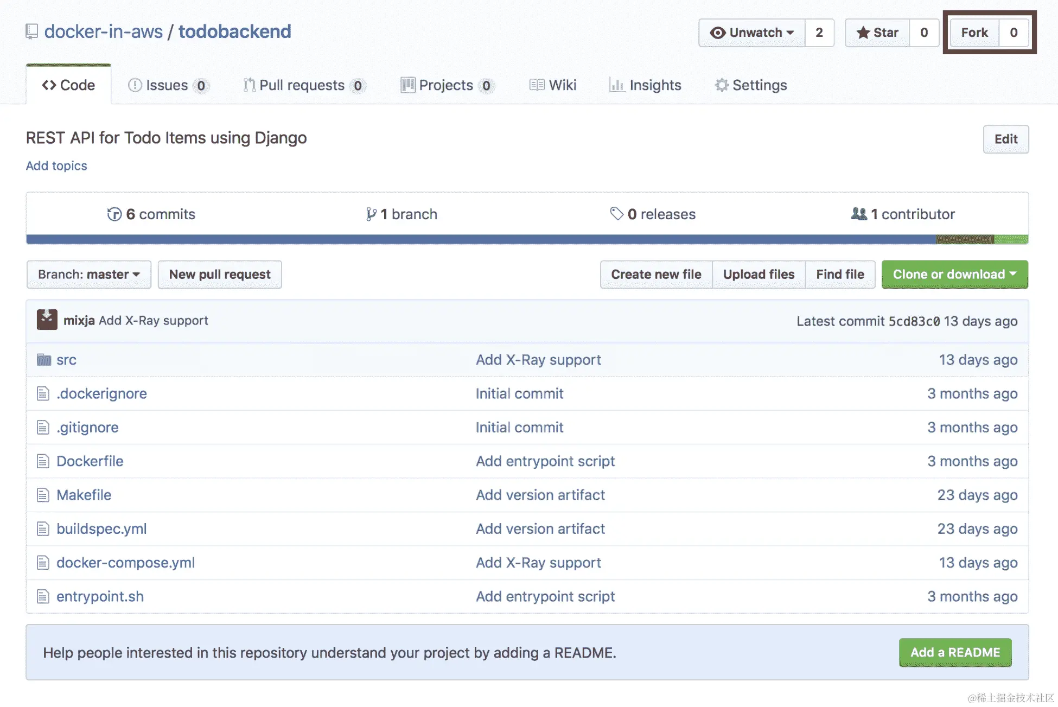Click the green segment of the language bar
1058x707 pixels.
1011,239
